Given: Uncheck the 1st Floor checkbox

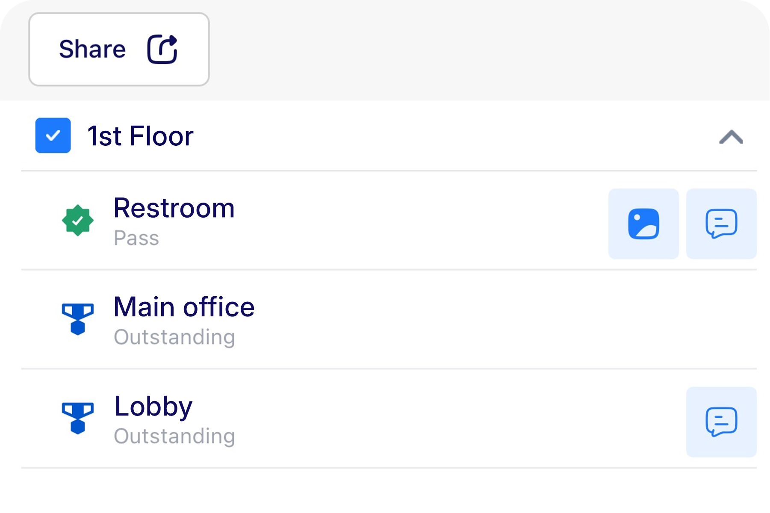Looking at the screenshot, I should [53, 136].
